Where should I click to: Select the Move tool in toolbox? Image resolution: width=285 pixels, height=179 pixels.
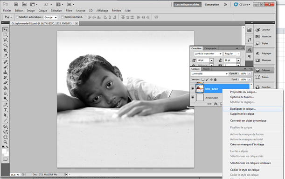click(x=5, y=29)
